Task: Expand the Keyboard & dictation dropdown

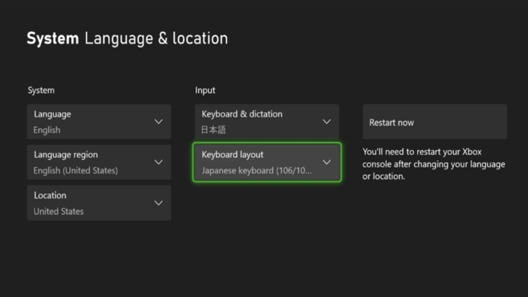Action: coord(266,122)
